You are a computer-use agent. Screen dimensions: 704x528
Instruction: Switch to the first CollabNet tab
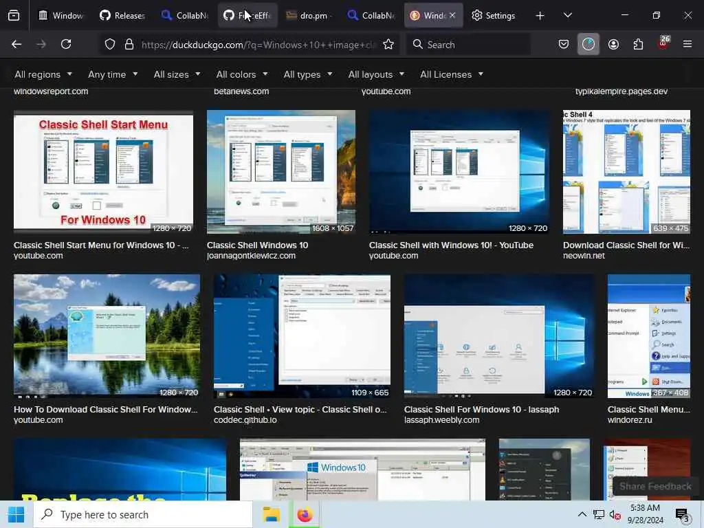click(185, 16)
